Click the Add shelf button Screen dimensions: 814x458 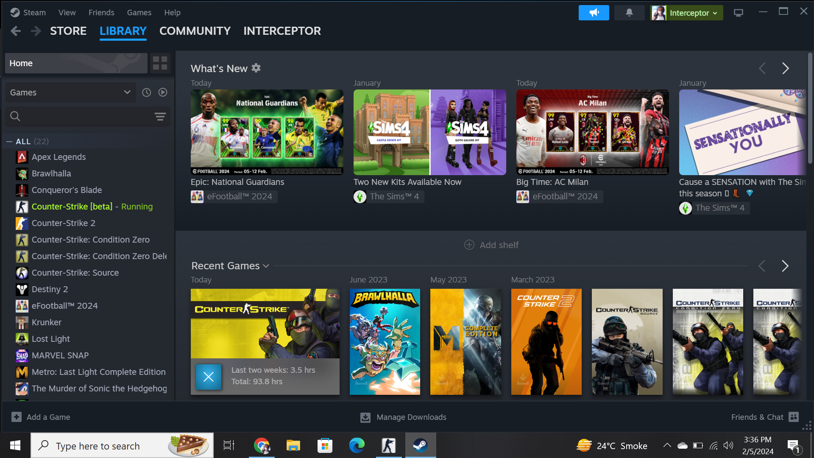491,245
